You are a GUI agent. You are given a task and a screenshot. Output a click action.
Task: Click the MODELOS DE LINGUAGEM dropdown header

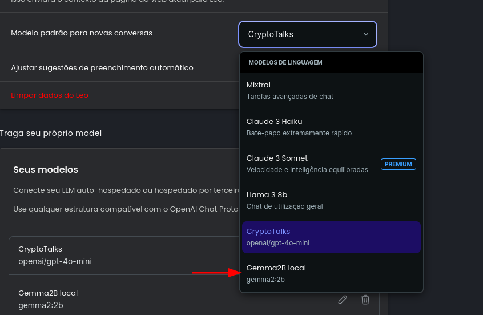coord(285,62)
